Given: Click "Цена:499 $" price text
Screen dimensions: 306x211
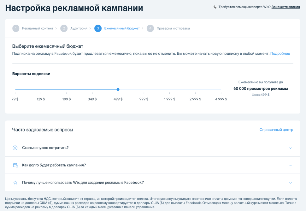Looking at the screenshot, I should pyautogui.click(x=261, y=95).
